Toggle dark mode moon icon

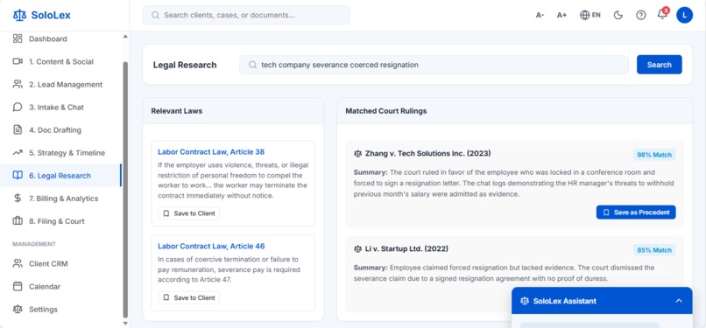tap(618, 15)
